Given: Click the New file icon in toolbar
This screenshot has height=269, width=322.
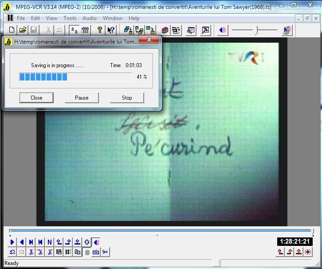Looking at the screenshot, I should pos(12,30).
